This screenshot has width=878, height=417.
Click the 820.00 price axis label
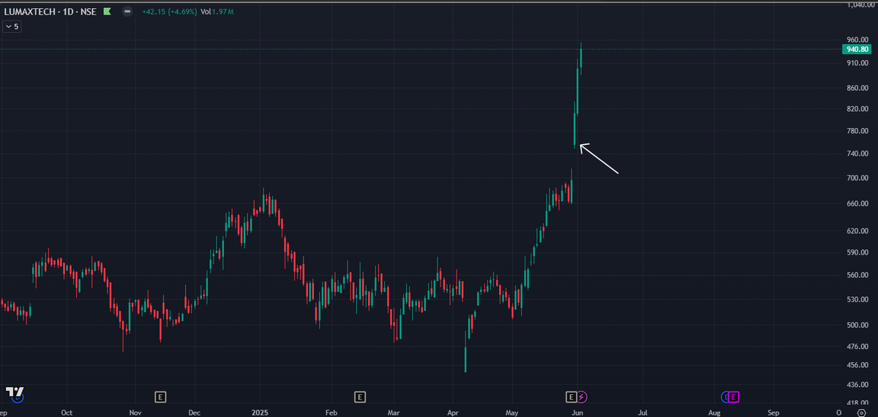coord(857,109)
